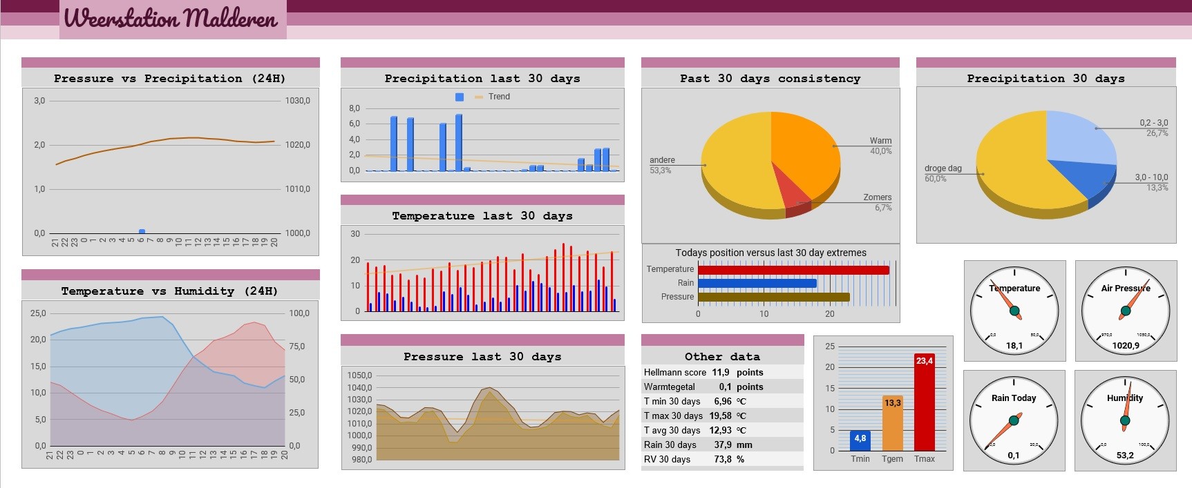The height and width of the screenshot is (488, 1192).
Task: Click the Temperature gauge dial
Action: (x=1014, y=311)
